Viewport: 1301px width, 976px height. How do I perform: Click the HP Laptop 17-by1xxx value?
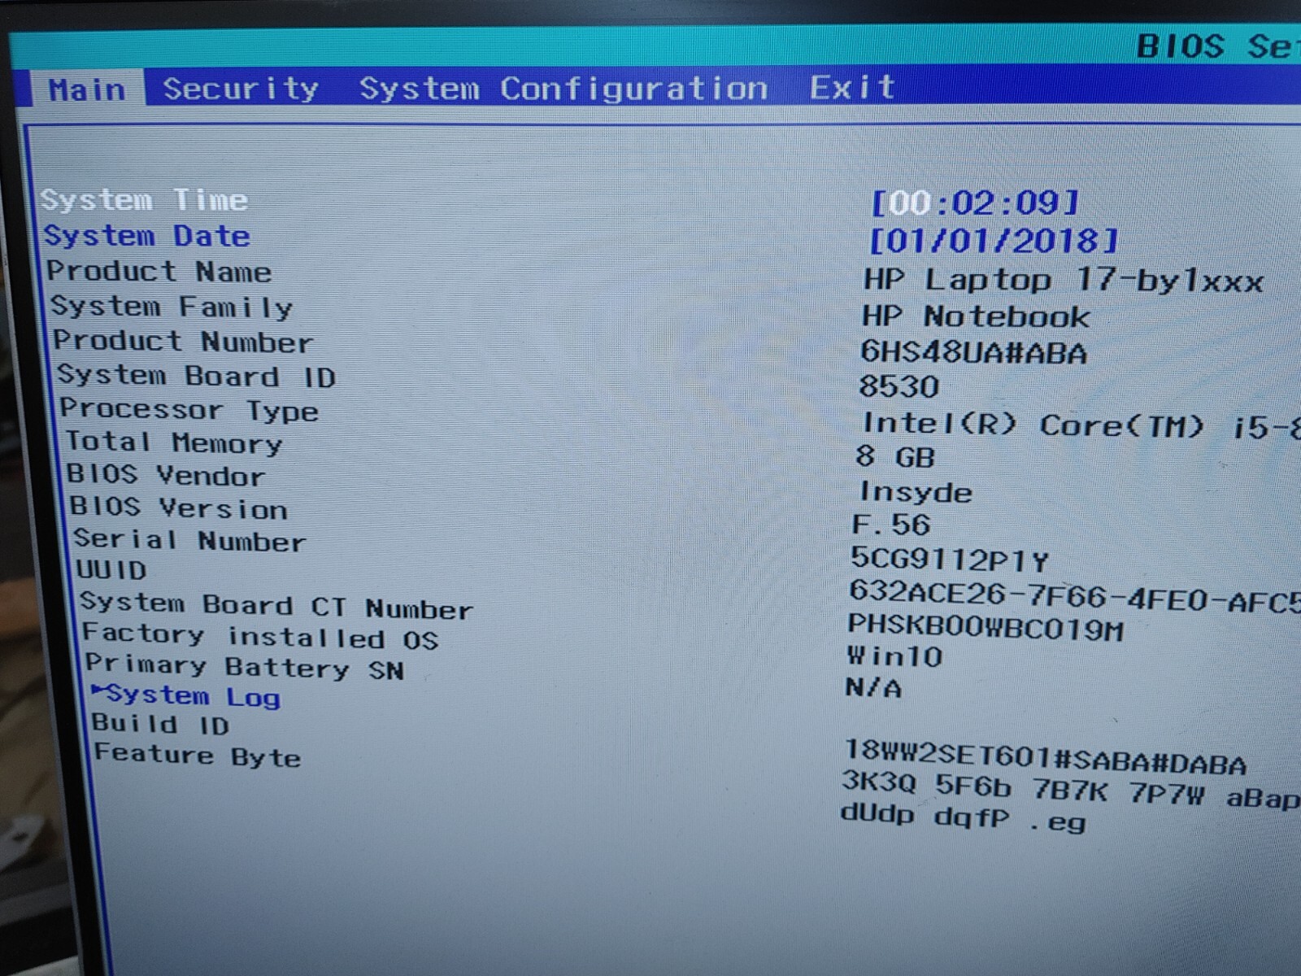click(1064, 281)
